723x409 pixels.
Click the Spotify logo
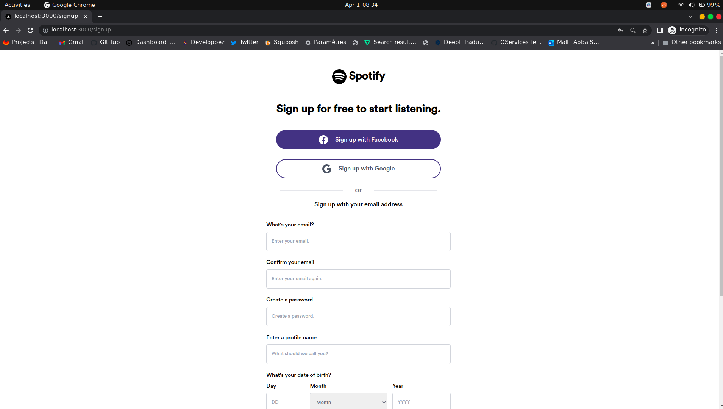coord(358,76)
